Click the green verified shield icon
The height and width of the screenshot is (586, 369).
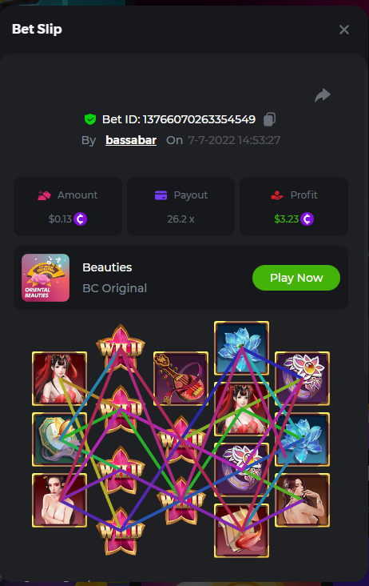(89, 119)
